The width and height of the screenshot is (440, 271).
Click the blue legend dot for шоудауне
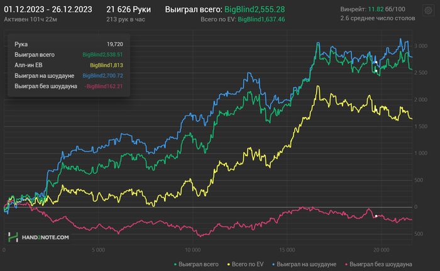[x=273, y=265]
